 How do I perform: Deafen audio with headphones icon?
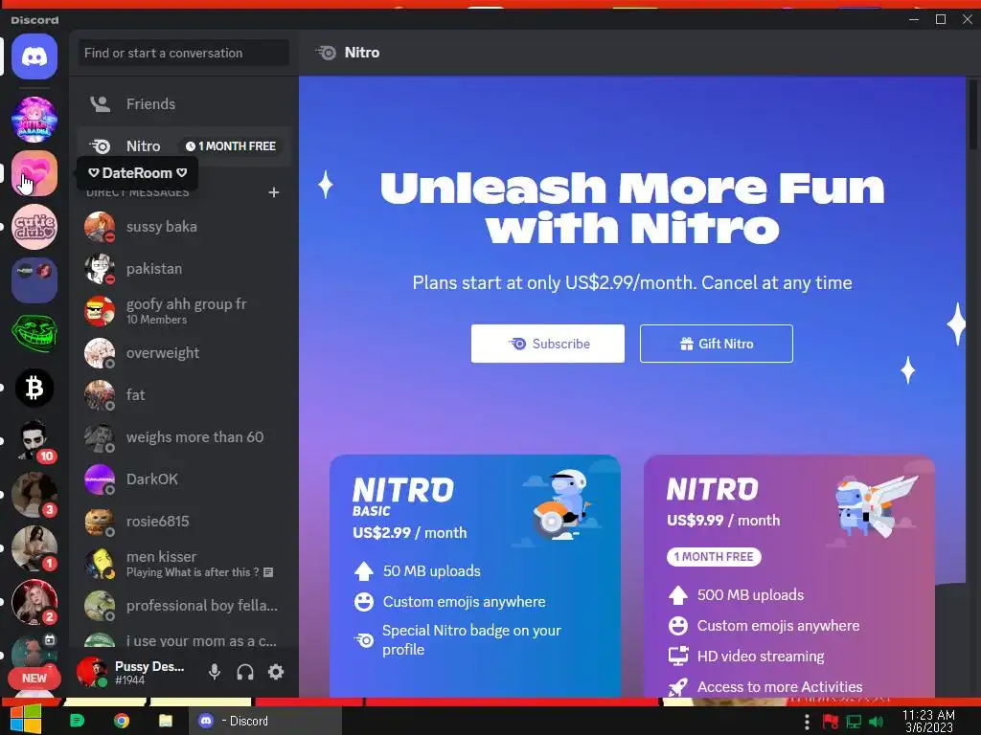click(245, 672)
